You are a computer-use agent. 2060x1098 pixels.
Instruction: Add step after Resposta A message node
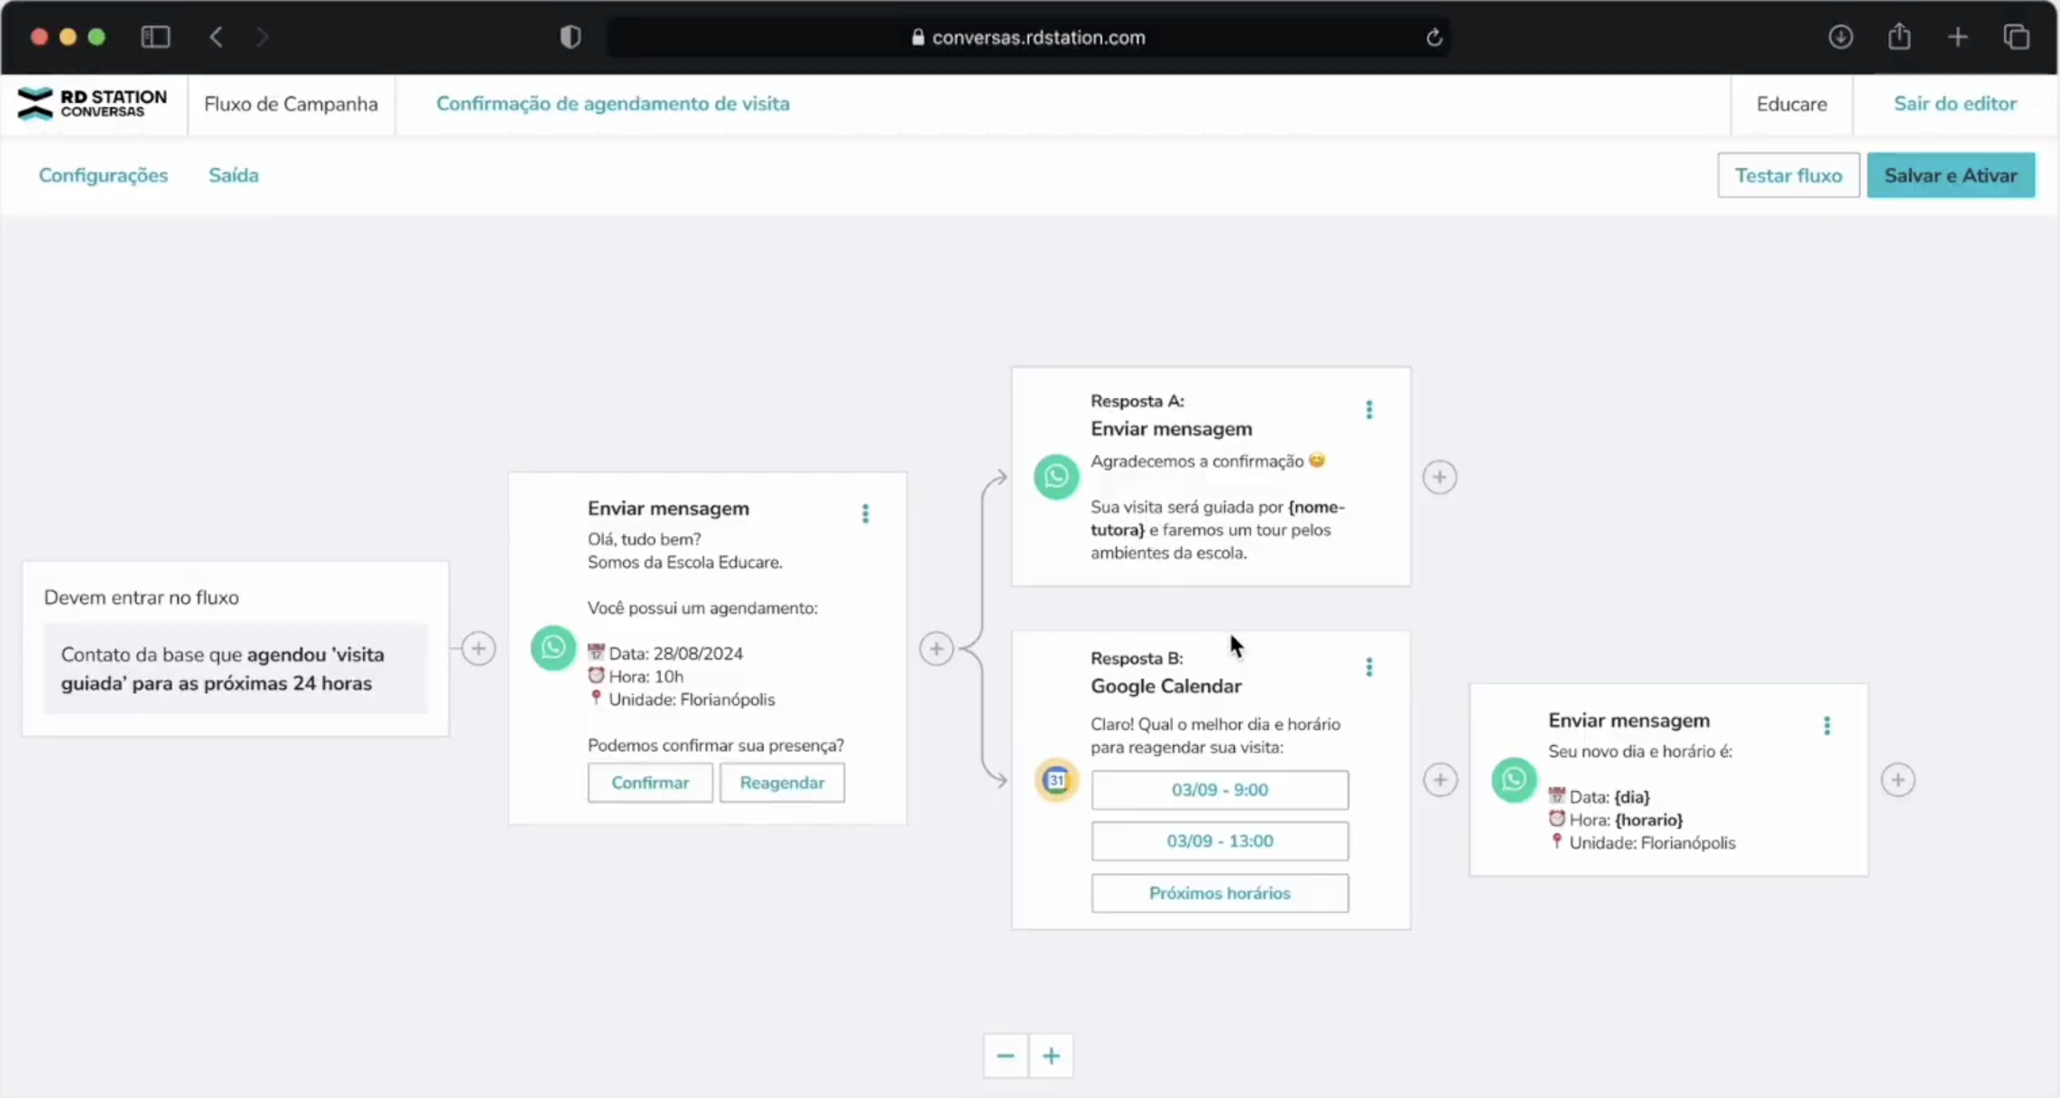click(x=1440, y=477)
